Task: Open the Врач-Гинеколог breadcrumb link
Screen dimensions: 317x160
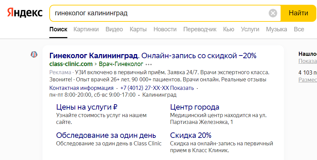Action: [x=121, y=64]
